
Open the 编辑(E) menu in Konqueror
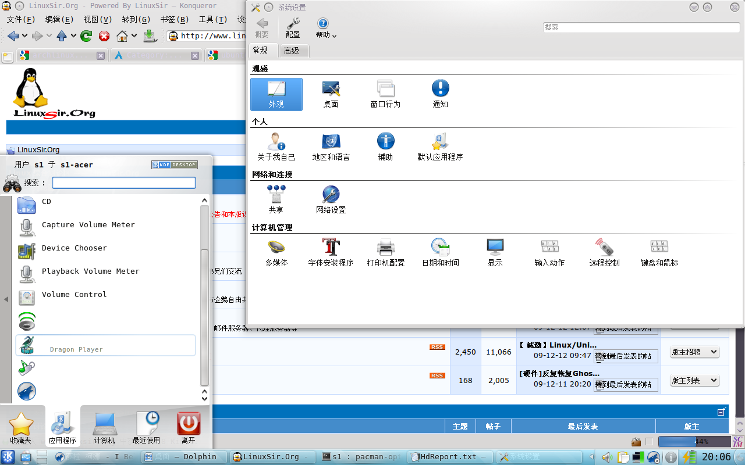[60, 19]
